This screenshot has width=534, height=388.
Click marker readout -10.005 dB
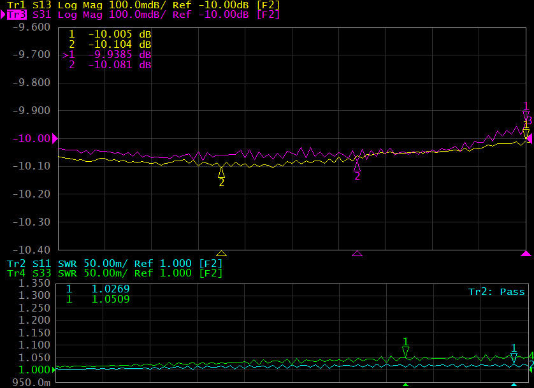(x=120, y=34)
